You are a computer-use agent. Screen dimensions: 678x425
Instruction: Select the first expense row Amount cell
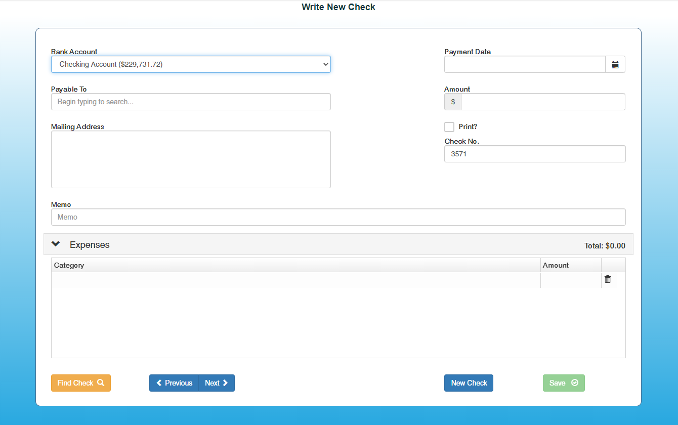570,280
